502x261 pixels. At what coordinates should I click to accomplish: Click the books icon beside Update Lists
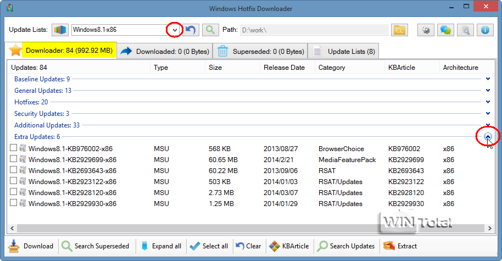[60, 30]
